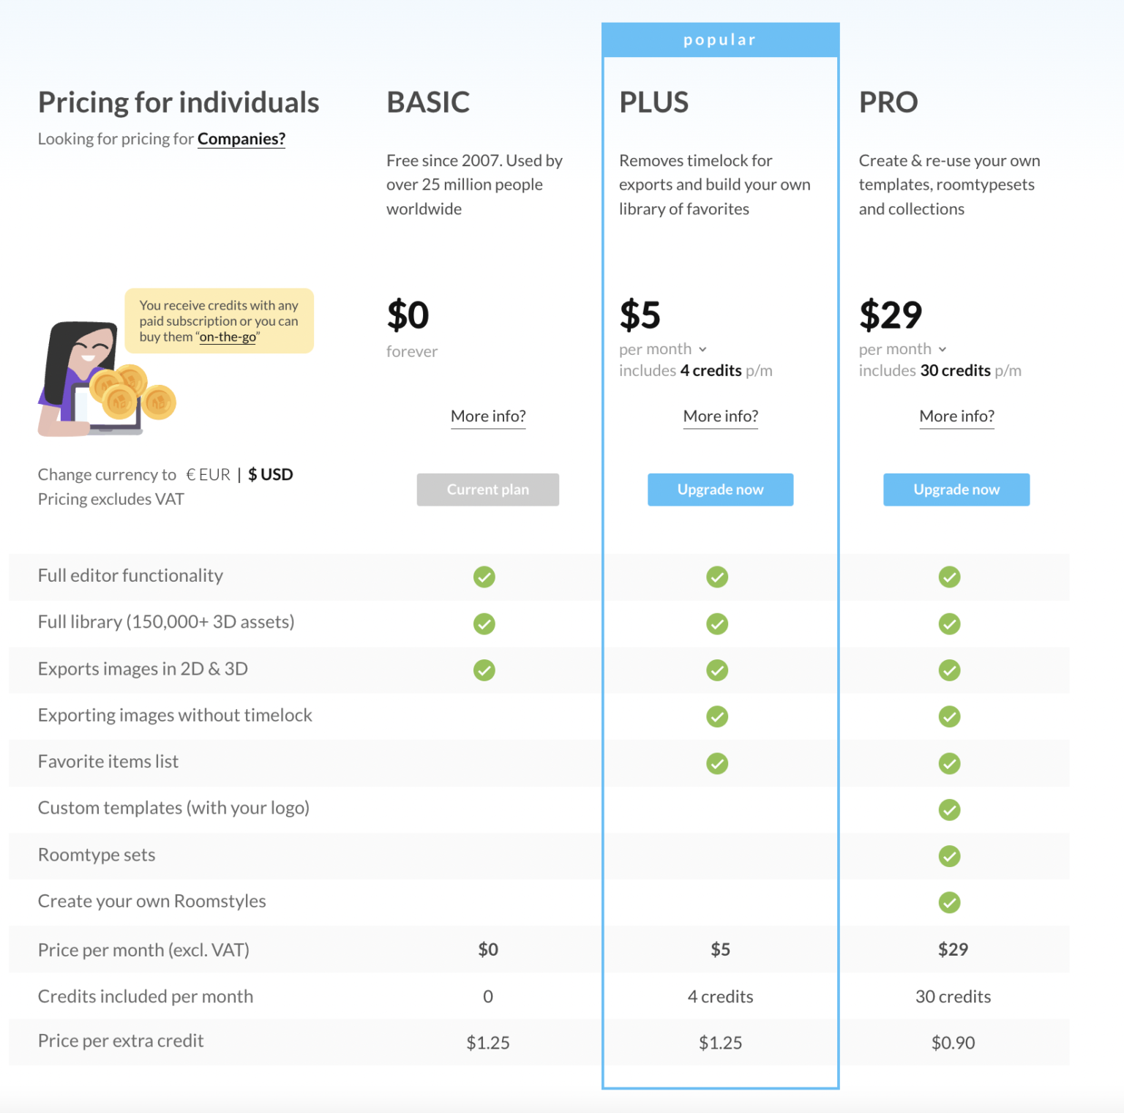Click Upgrade now for PLUS plan
The height and width of the screenshot is (1113, 1124).
click(x=720, y=490)
